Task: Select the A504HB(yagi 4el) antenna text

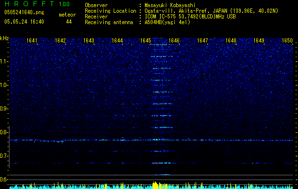Action: click(x=167, y=22)
